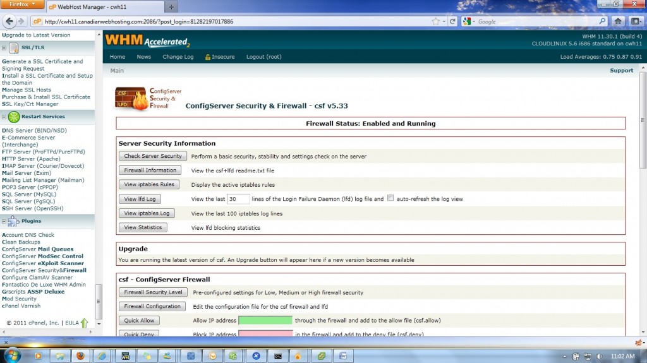Open Internet Explorer from the taskbar
This screenshot has height=363, width=647.
click(x=102, y=355)
